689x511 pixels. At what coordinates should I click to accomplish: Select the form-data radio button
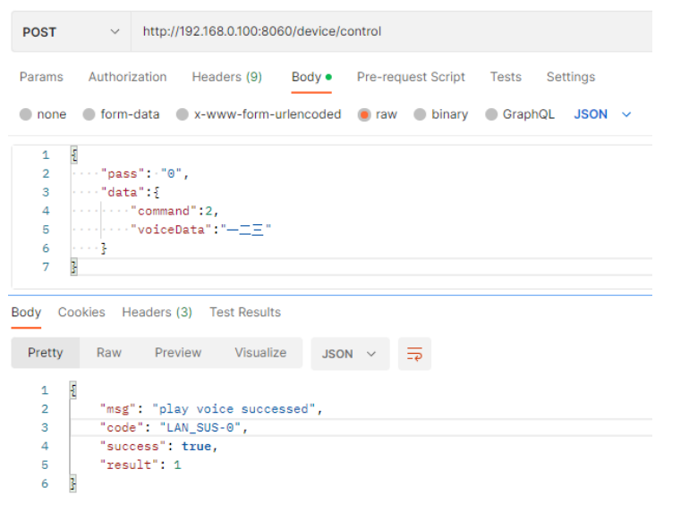point(89,114)
